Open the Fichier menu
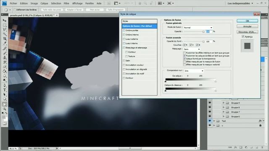Screen dimensions: 269x151 pos(13,3)
